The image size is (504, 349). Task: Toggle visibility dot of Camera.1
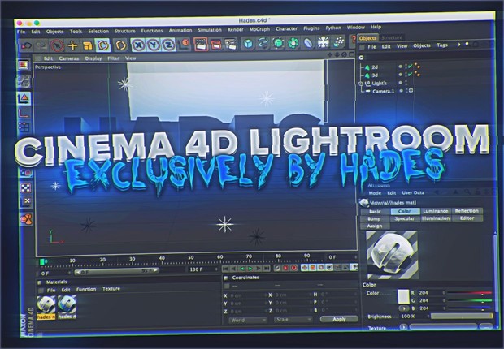(x=401, y=91)
